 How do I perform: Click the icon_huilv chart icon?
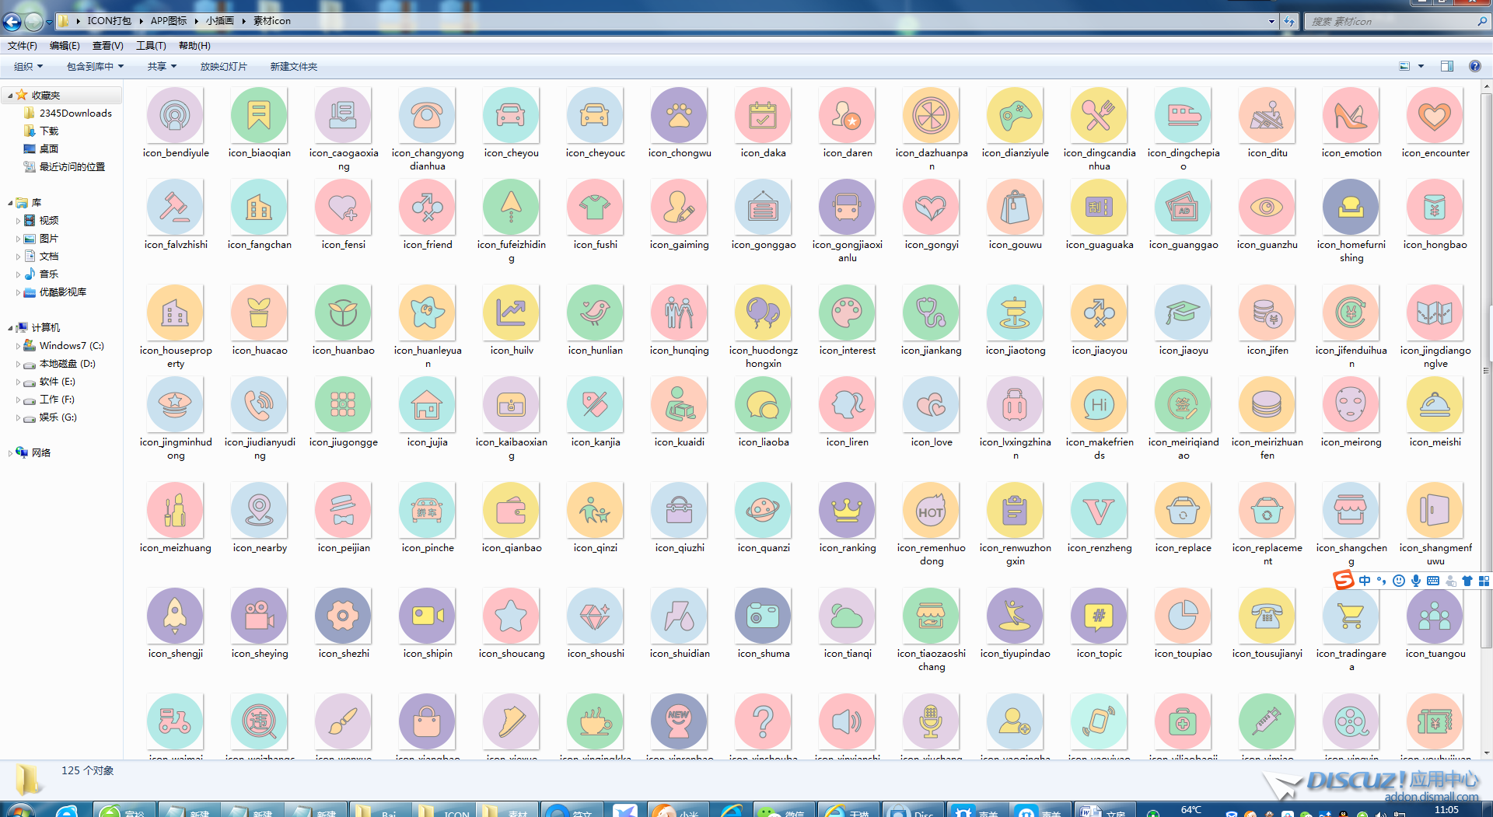pos(511,313)
